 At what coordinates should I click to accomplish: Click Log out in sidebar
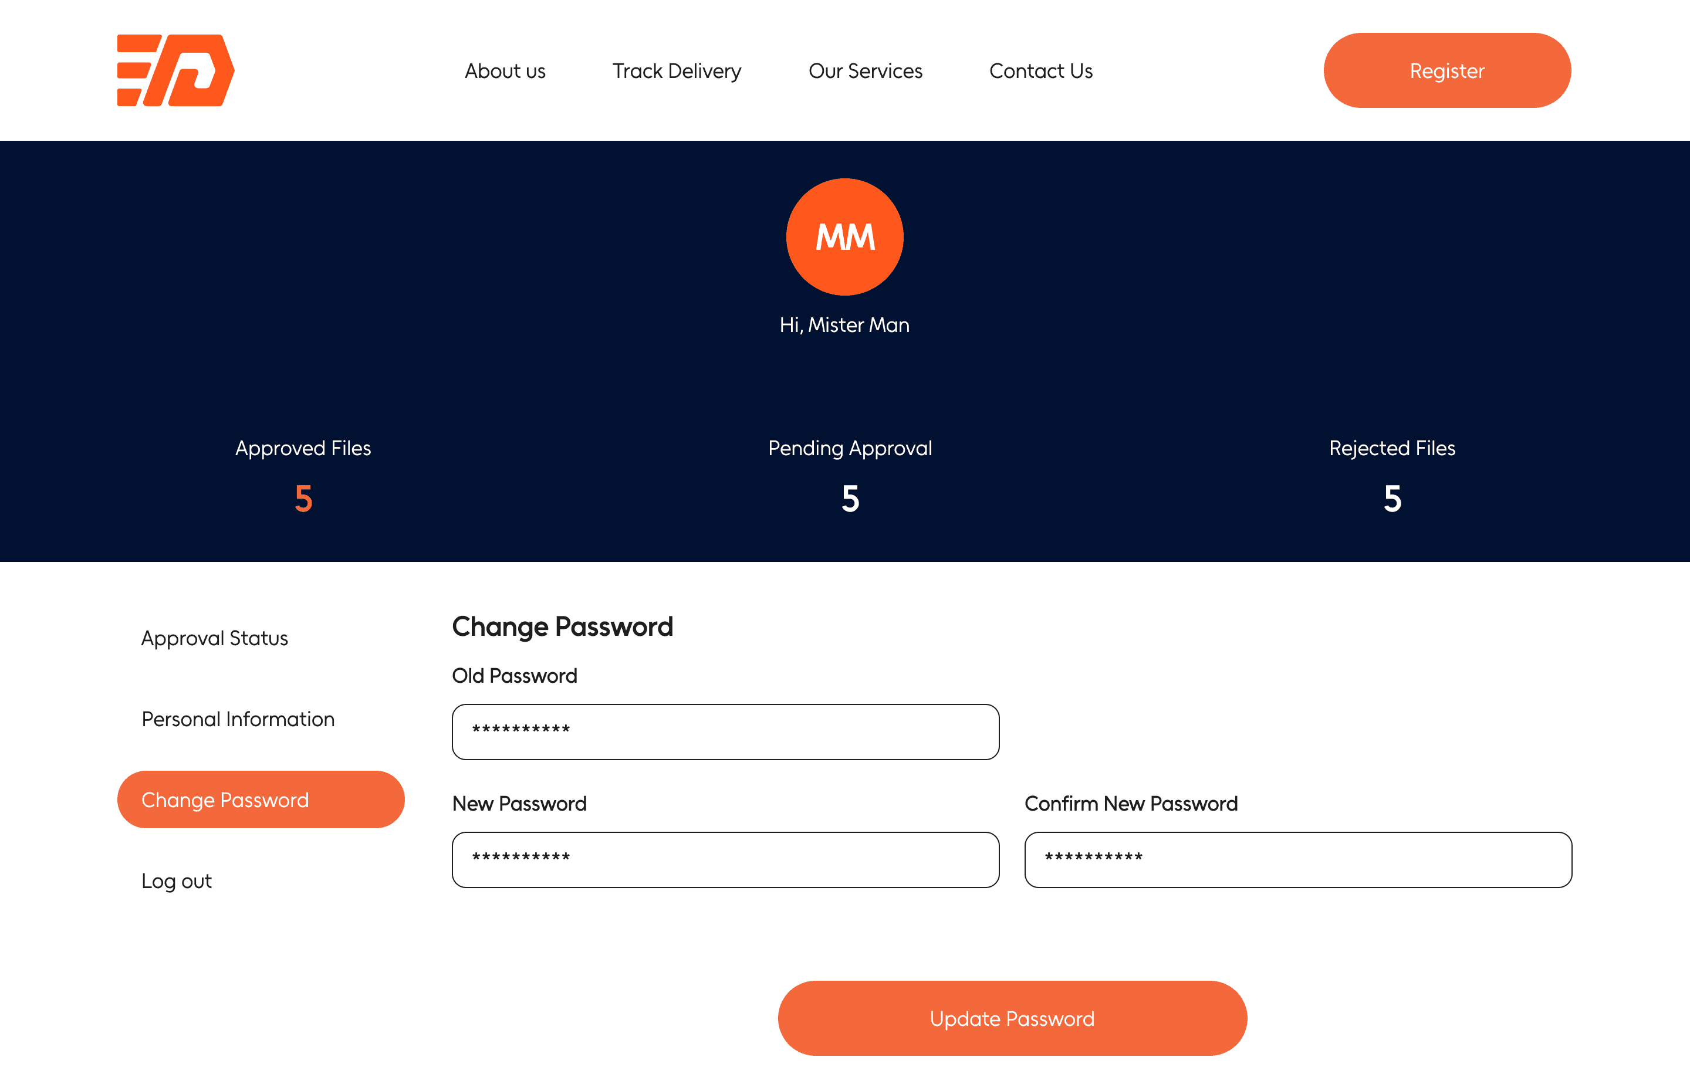point(176,881)
